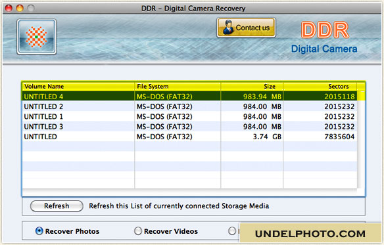
Task: Select the UNTITLED 4 volume row
Action: 190,97
